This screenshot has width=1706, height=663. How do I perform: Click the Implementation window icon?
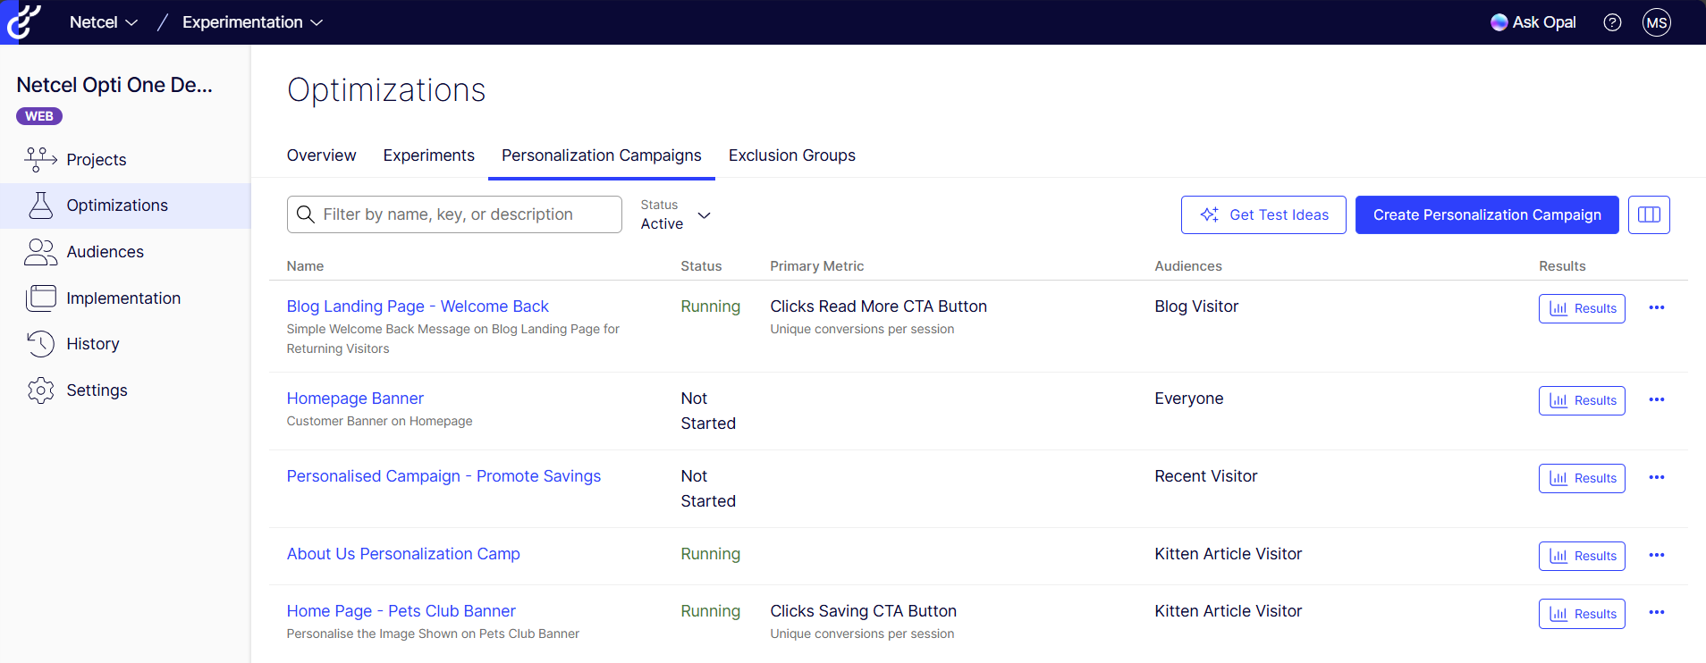click(40, 298)
